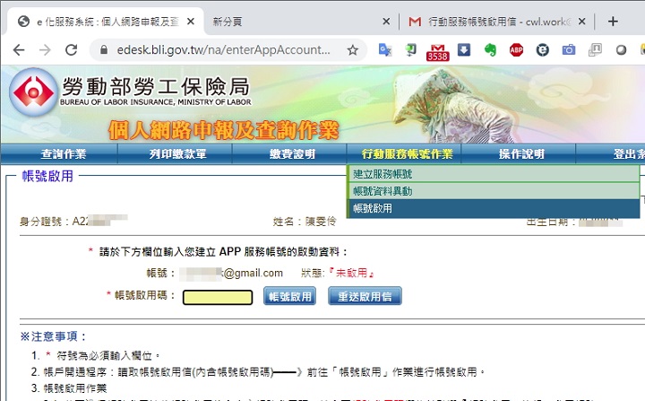
Task: Click the name 陳雯伶 text
Action: click(x=321, y=222)
